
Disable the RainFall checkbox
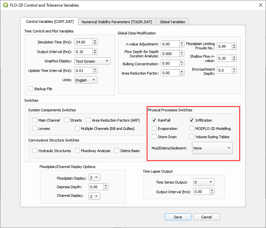click(154, 120)
